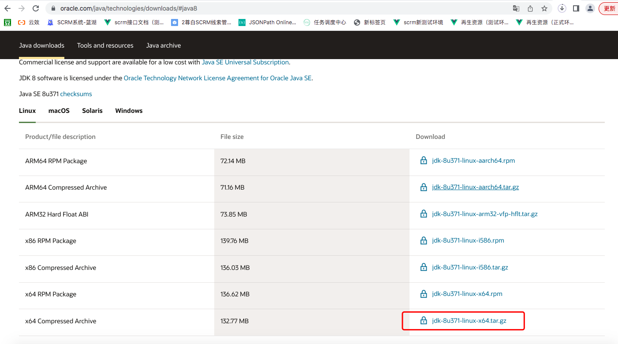Click the browser forward arrow
618x344 pixels.
22,8
